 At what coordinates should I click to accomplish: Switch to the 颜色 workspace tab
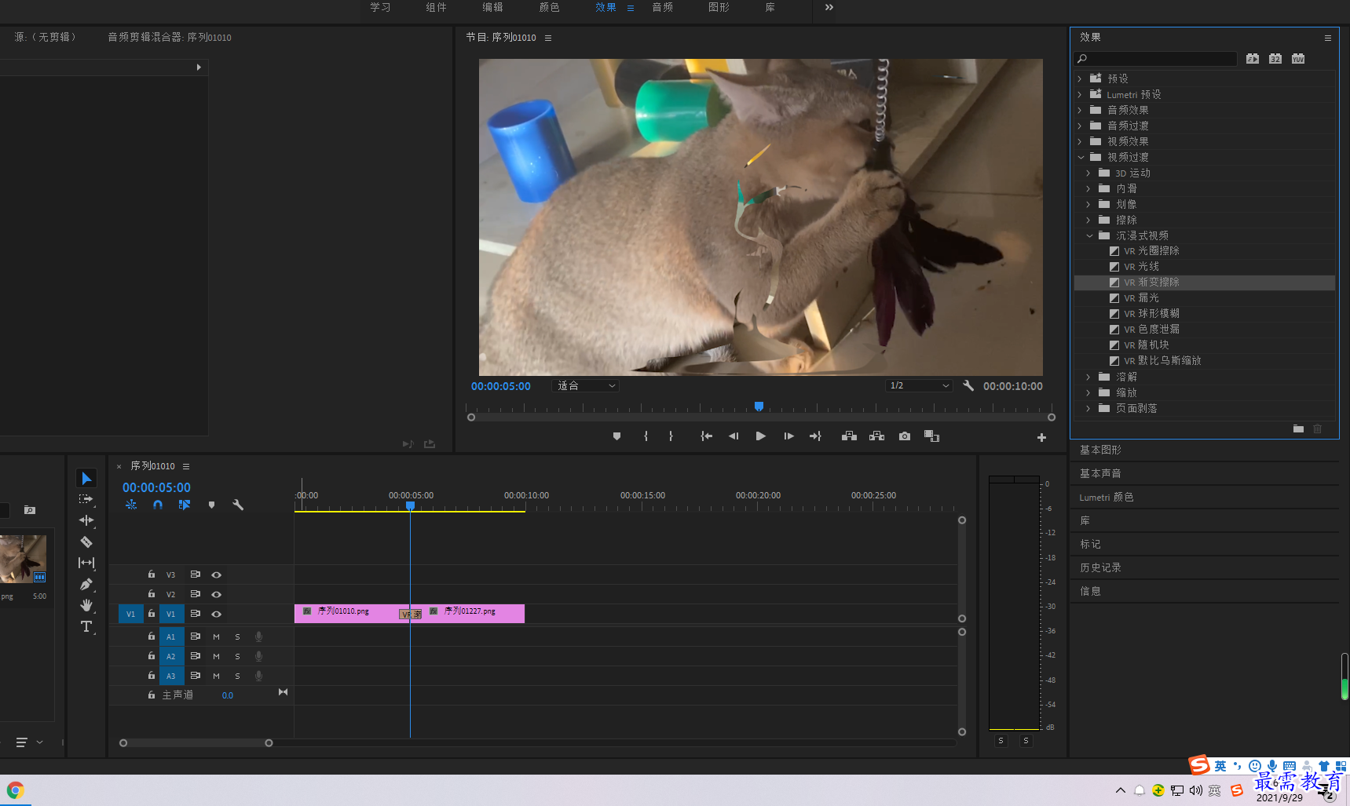(549, 7)
